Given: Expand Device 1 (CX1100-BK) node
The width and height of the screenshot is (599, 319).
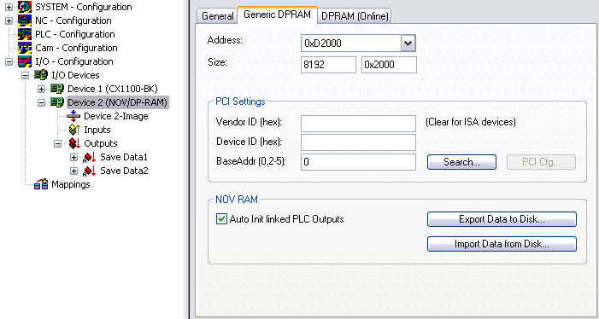Looking at the screenshot, I should [x=41, y=90].
